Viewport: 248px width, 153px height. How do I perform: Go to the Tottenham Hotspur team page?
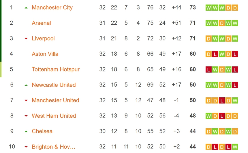click(56, 69)
